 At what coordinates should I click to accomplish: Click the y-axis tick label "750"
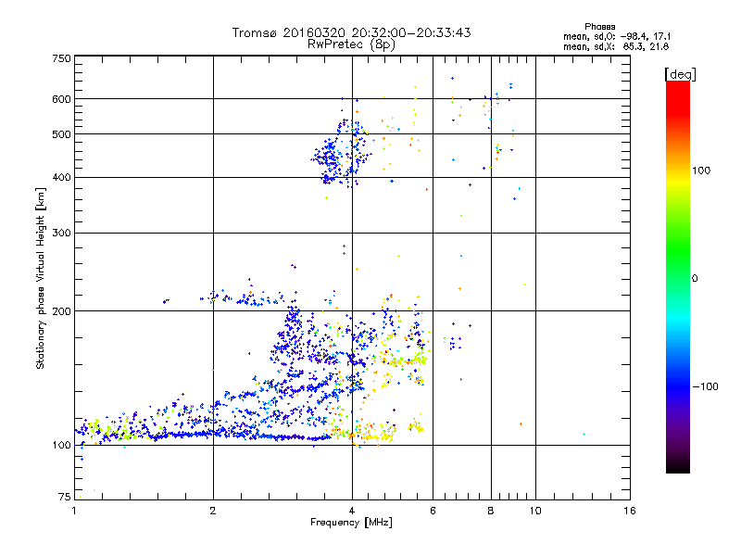pyautogui.click(x=61, y=58)
